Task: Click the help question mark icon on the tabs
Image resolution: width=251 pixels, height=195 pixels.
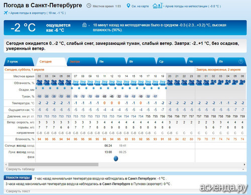Action: [240, 61]
